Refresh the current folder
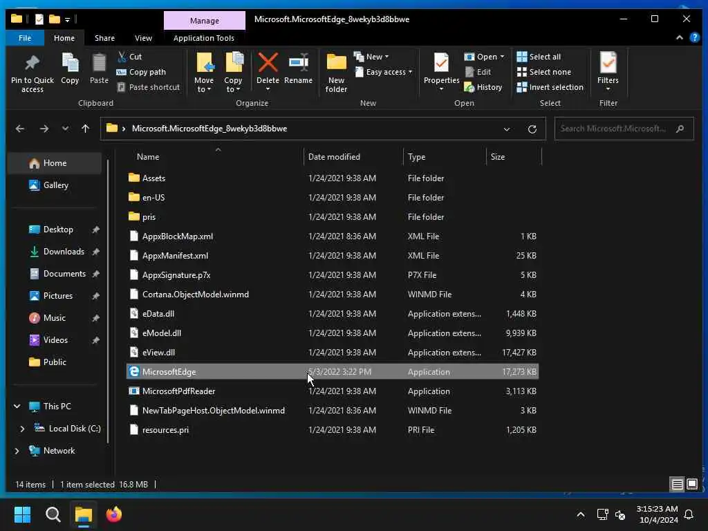The height and width of the screenshot is (531, 708). [x=532, y=129]
